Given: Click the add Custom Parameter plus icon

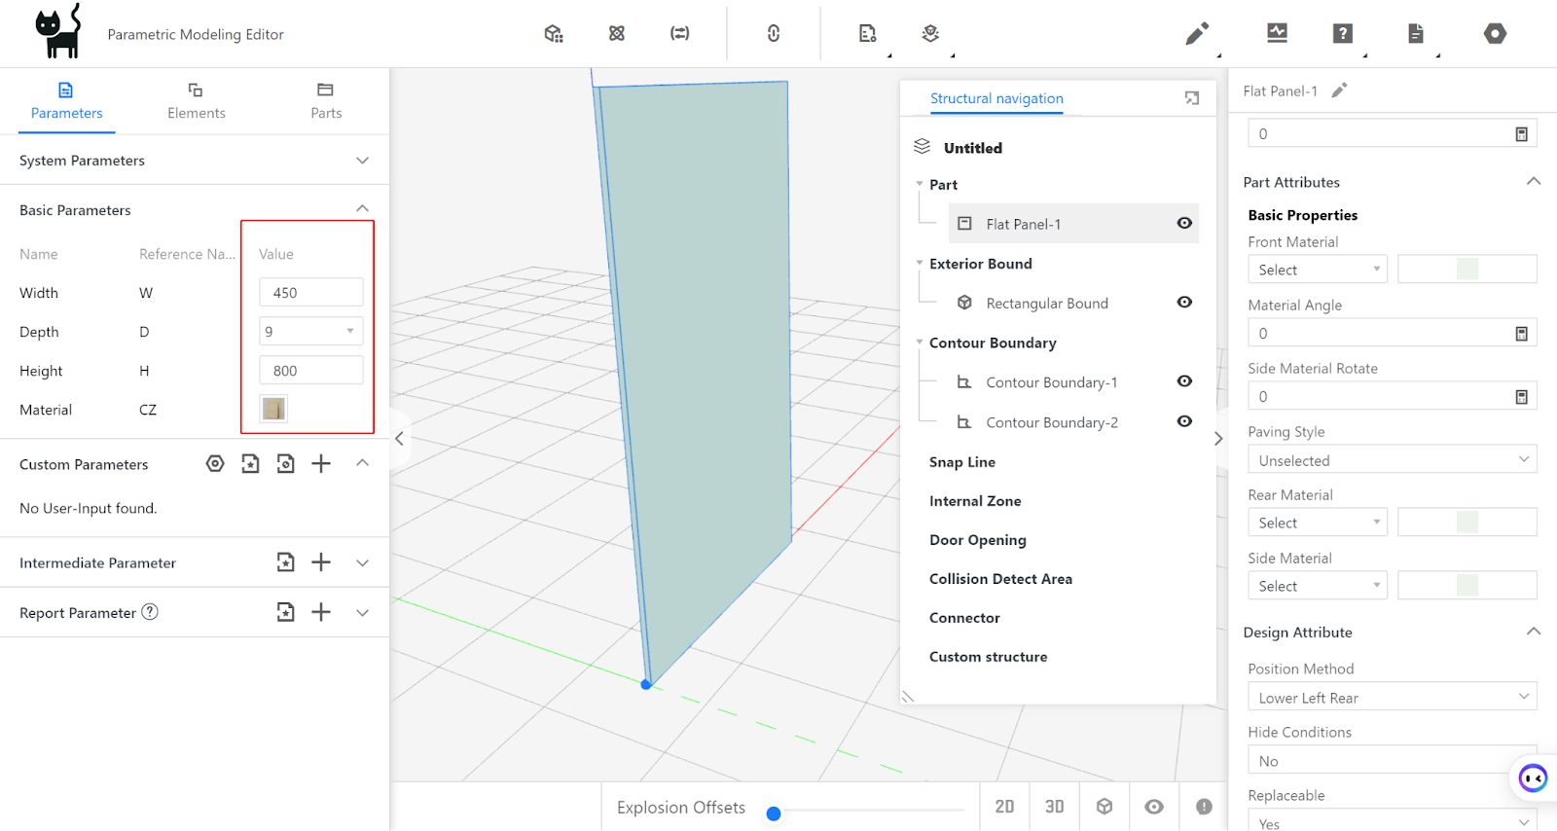Looking at the screenshot, I should 321,464.
